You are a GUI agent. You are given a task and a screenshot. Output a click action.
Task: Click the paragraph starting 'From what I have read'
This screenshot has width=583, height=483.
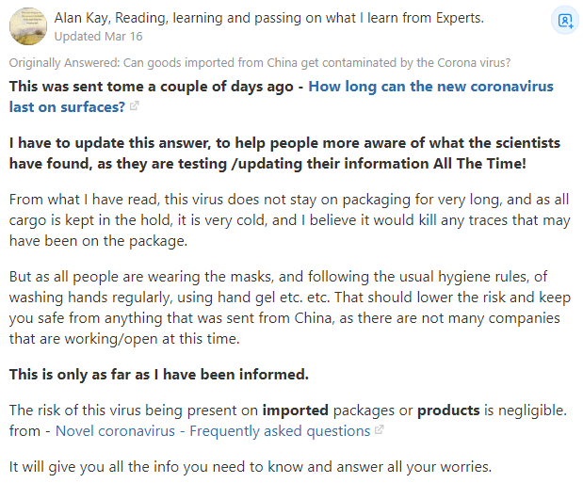(x=283, y=219)
